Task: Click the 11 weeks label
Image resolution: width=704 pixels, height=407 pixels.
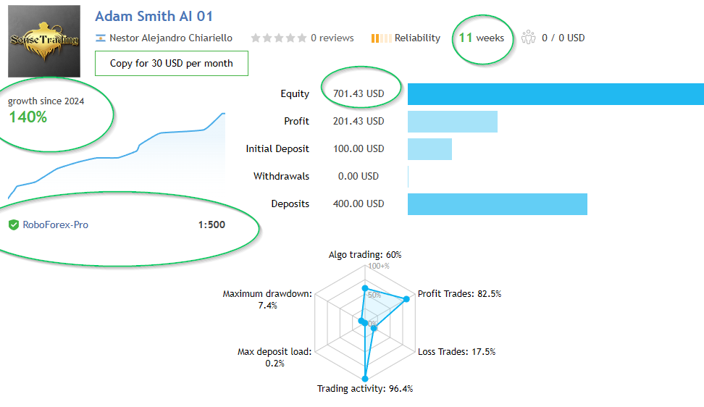Action: click(482, 38)
